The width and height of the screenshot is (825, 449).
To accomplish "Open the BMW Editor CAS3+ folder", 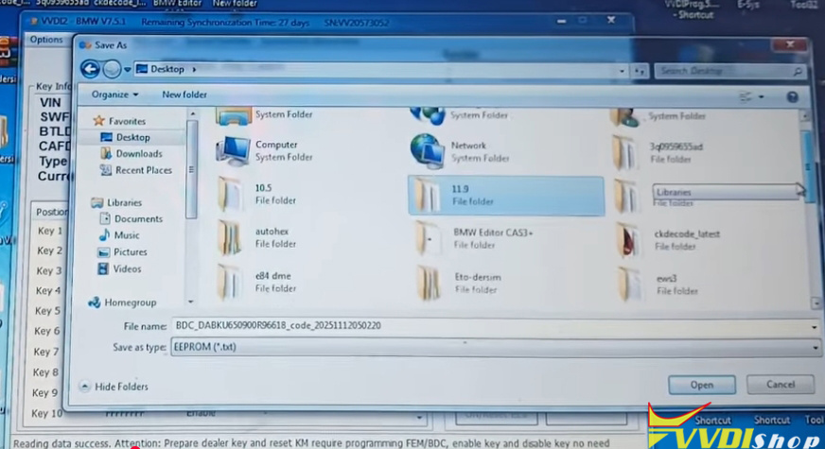I will (x=429, y=238).
